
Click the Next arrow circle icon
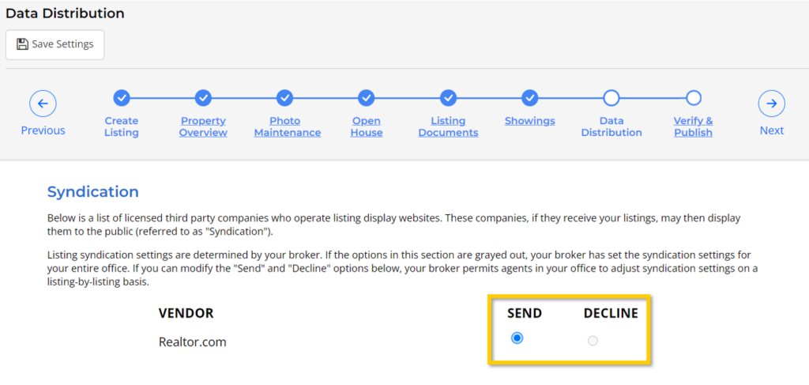pyautogui.click(x=771, y=104)
